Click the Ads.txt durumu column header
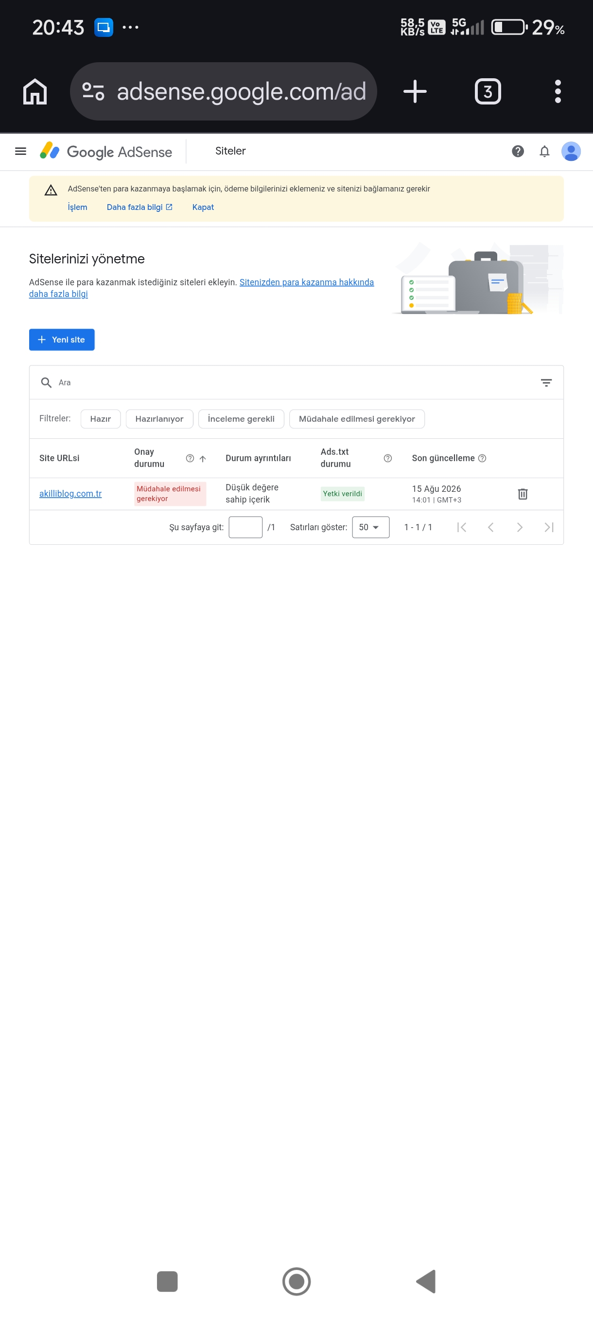593x1318 pixels. pyautogui.click(x=336, y=458)
